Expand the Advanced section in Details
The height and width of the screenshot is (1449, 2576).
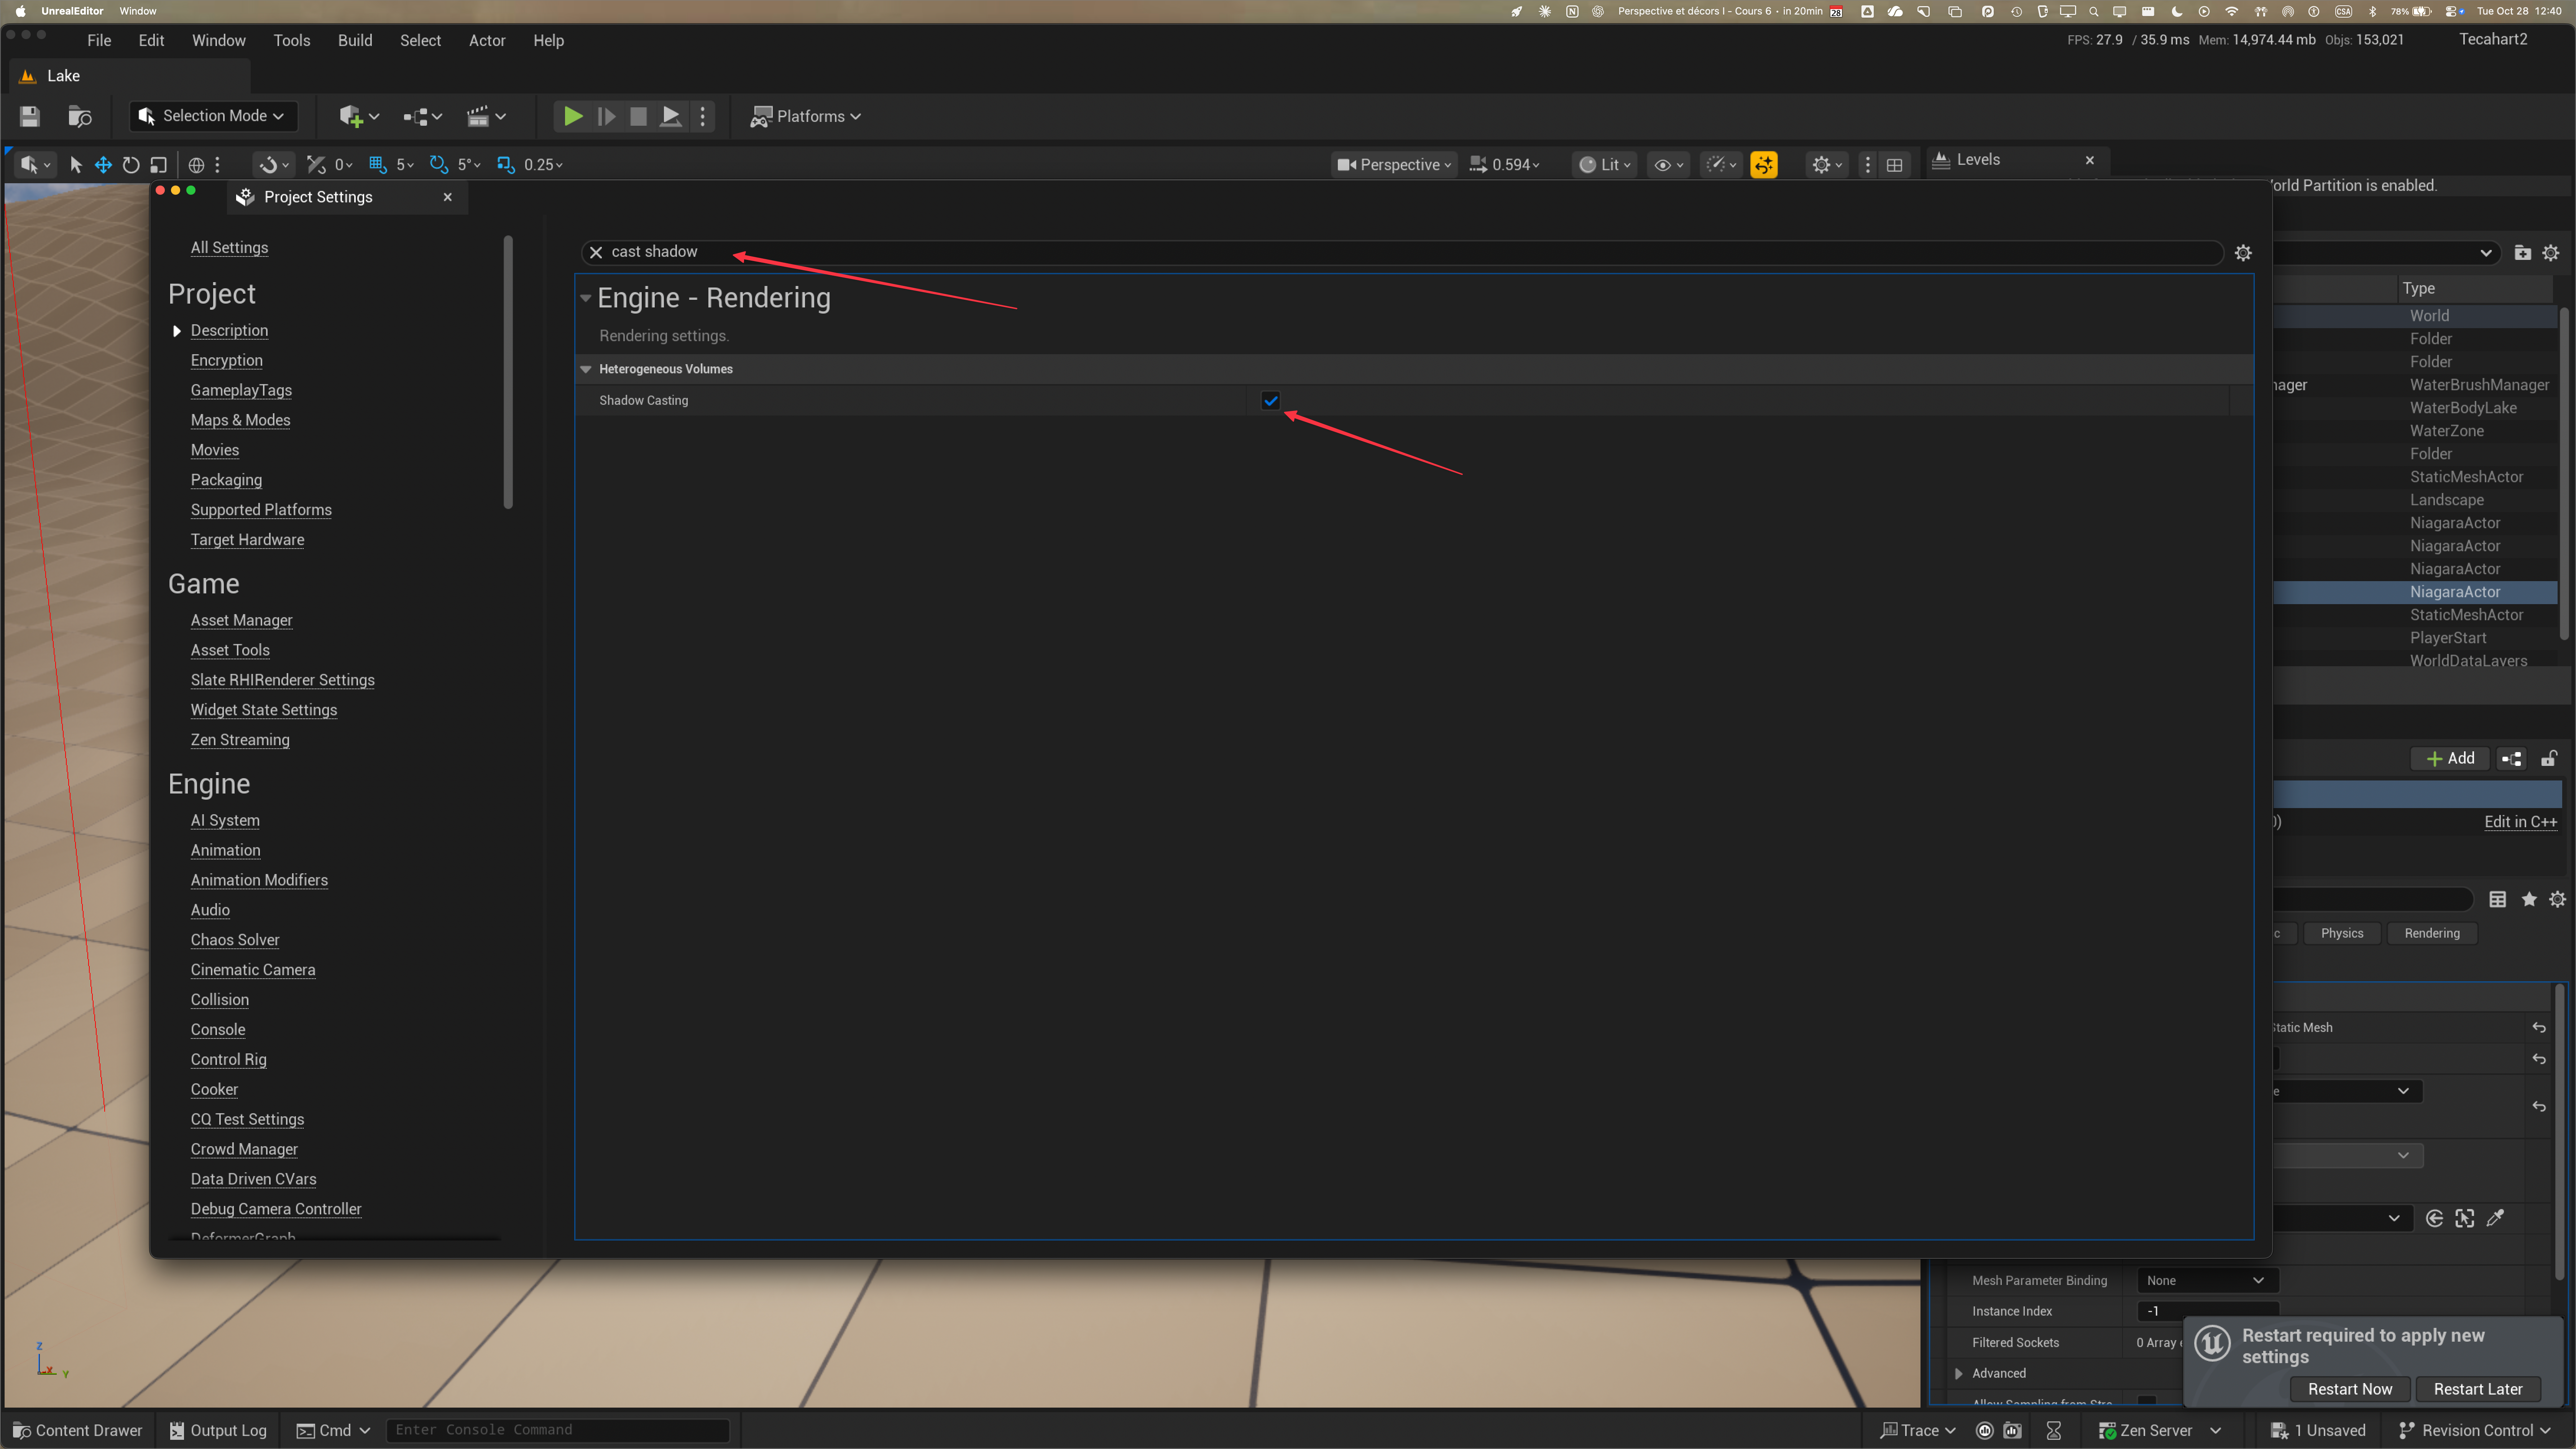click(x=1959, y=1374)
